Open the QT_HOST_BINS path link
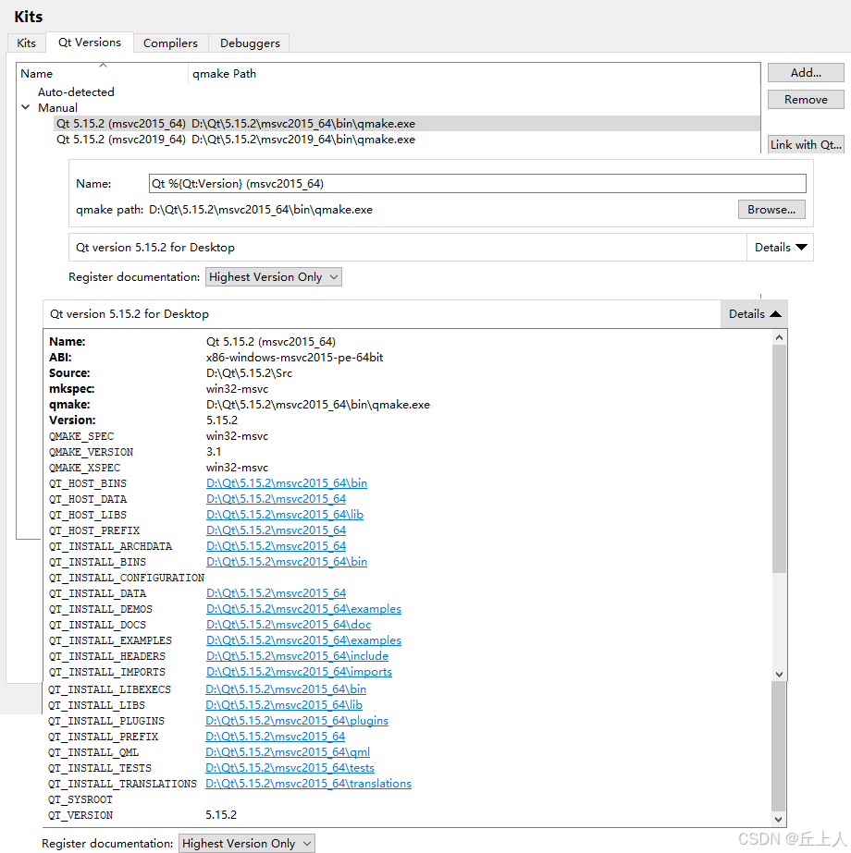Screen dimensions: 851x853 tap(286, 482)
